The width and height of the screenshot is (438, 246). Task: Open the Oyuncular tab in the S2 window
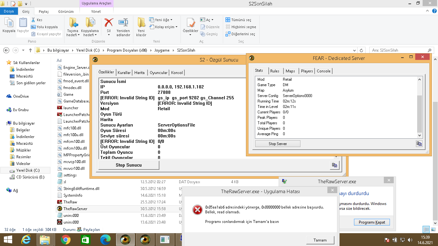(x=159, y=73)
